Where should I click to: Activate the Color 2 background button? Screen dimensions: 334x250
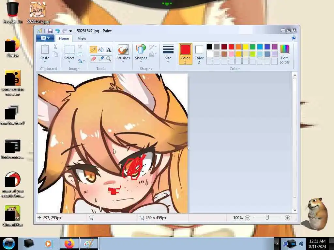click(x=199, y=54)
